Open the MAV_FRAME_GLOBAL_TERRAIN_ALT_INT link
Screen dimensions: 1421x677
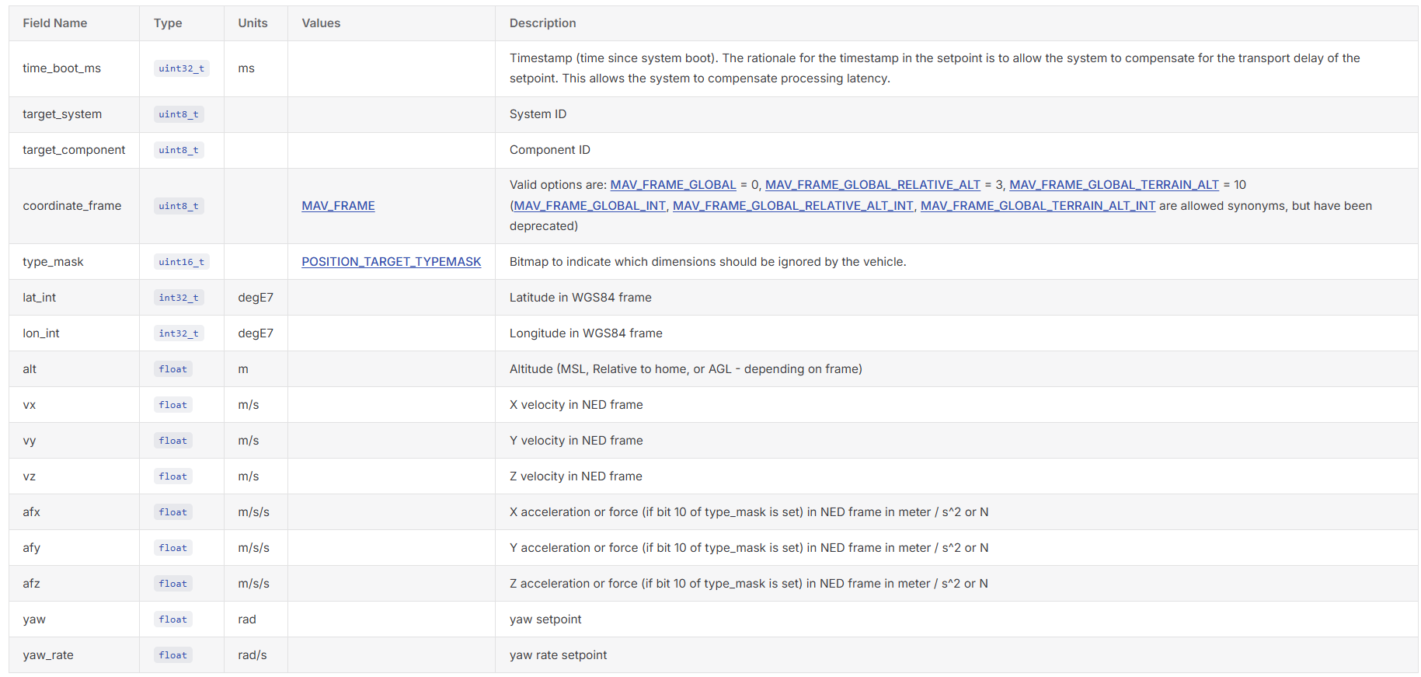click(1037, 206)
